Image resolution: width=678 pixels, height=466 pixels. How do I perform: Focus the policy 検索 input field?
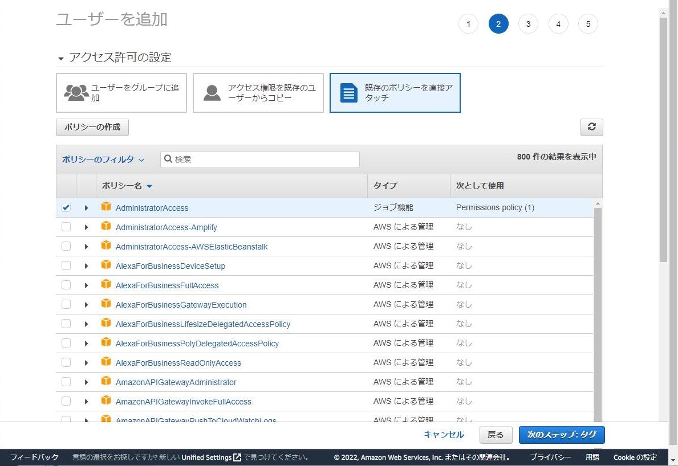[260, 160]
